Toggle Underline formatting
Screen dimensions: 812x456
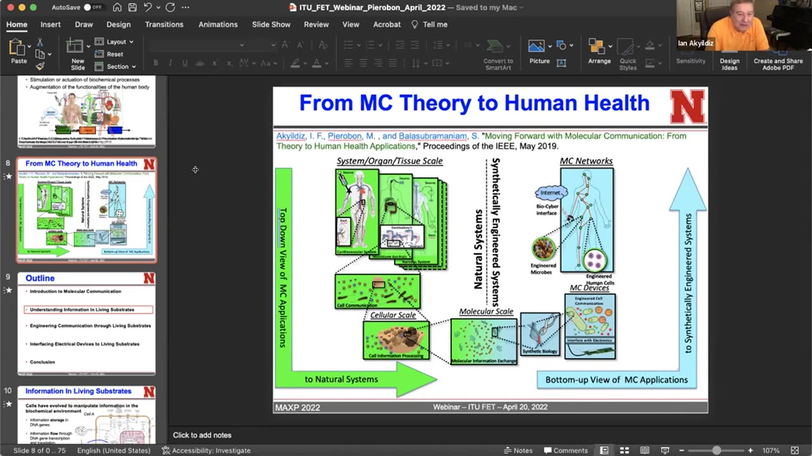tap(185, 63)
